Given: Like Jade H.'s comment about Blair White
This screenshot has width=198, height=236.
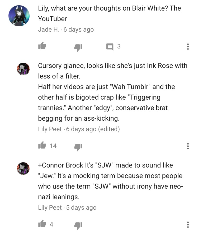Looking at the screenshot, I should 42,46.
